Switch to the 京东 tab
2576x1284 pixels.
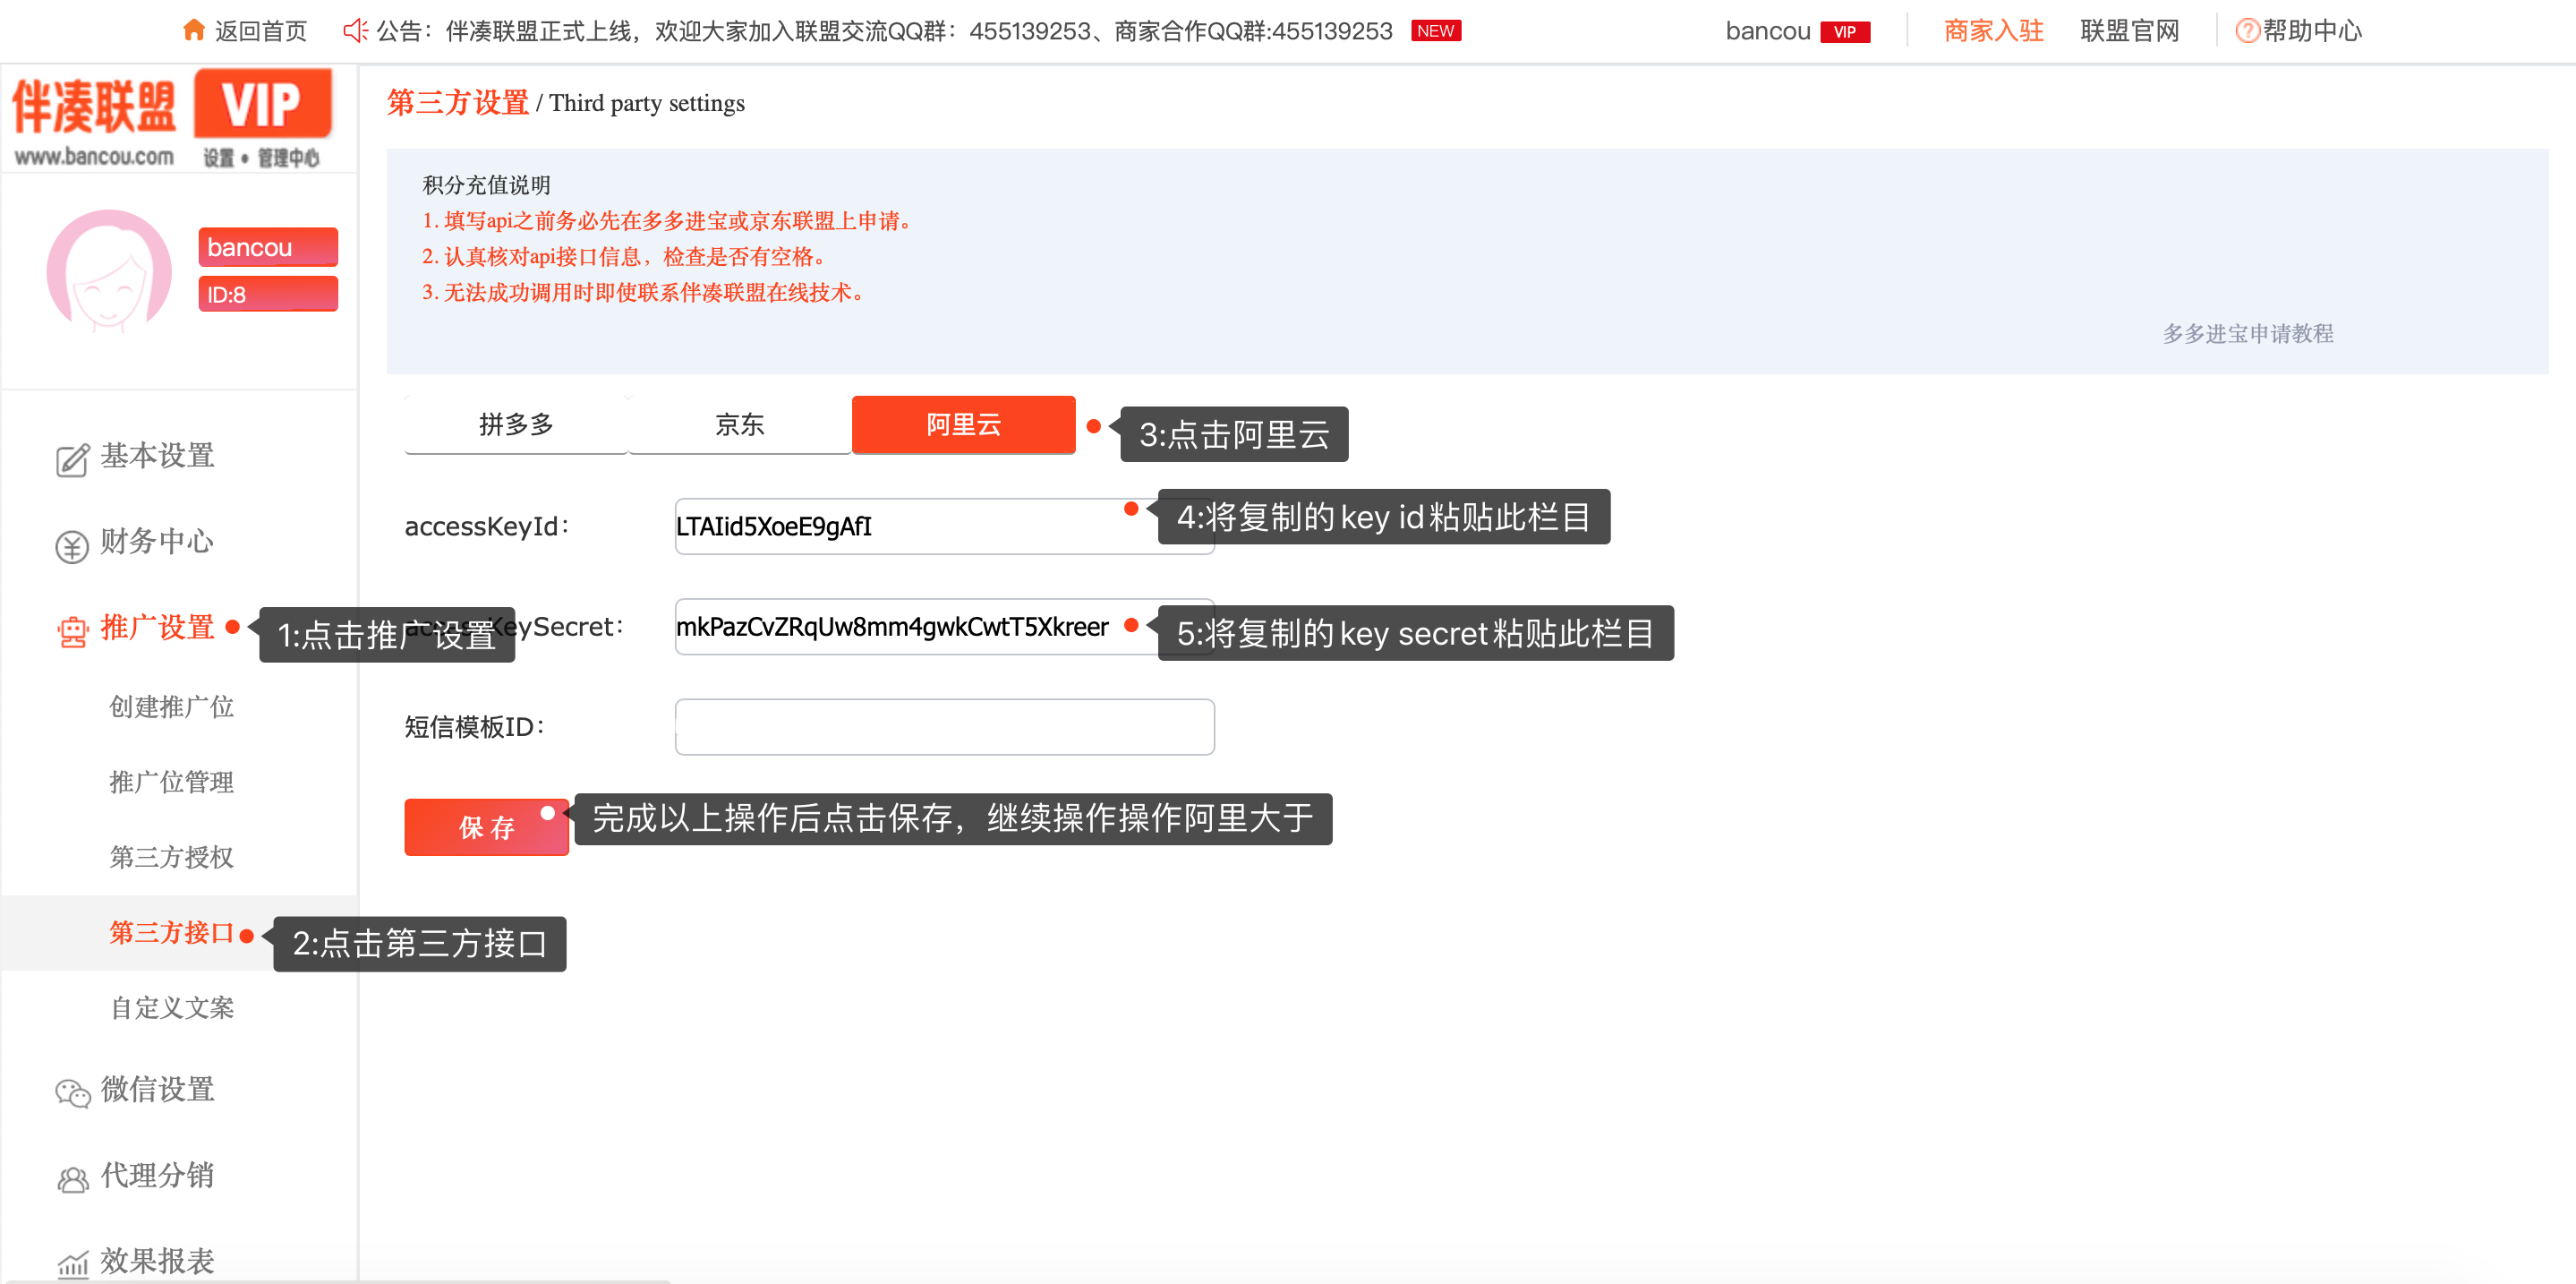point(739,424)
